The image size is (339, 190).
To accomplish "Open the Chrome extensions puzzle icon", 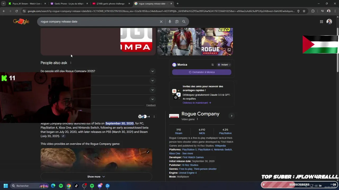I will [x=313, y=11].
